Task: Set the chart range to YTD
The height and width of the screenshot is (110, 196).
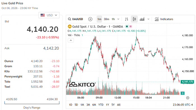Action: tap(101, 105)
